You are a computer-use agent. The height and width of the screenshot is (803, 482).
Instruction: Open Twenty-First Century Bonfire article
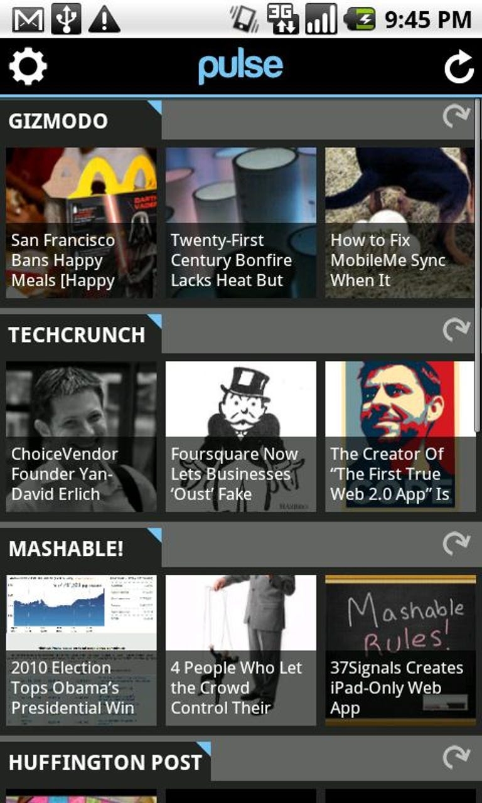(x=241, y=223)
